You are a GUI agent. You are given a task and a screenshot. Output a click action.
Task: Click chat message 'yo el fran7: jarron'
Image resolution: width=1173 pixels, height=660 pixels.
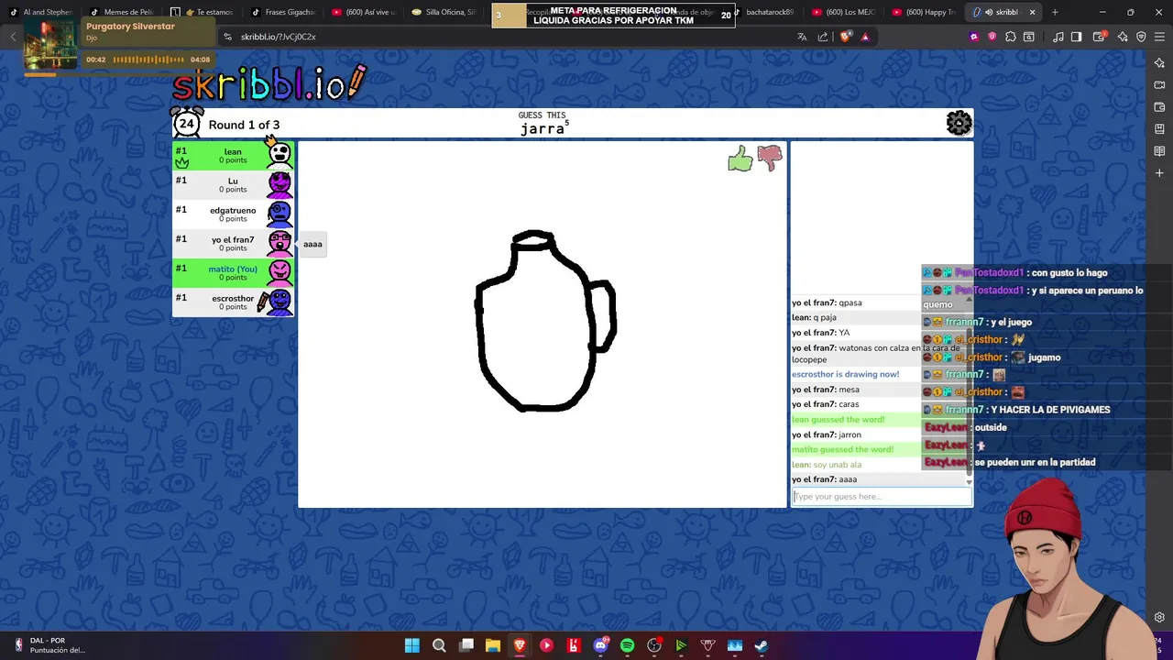[x=827, y=434]
